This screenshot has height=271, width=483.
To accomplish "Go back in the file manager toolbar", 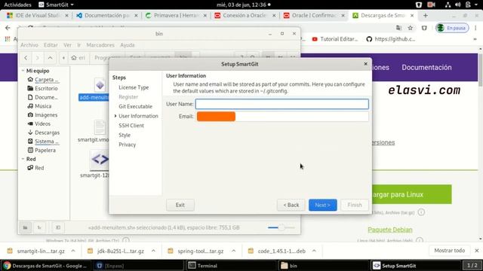I will (26, 58).
